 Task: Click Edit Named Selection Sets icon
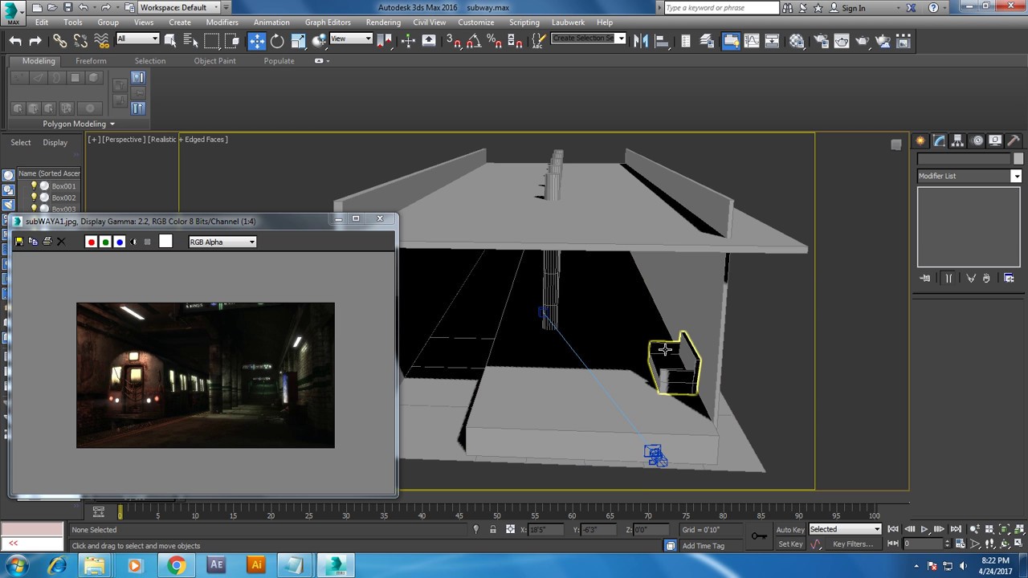point(540,41)
